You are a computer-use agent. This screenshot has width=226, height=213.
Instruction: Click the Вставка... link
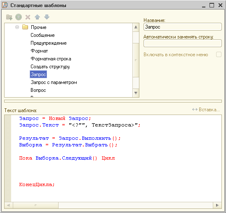tap(206, 110)
